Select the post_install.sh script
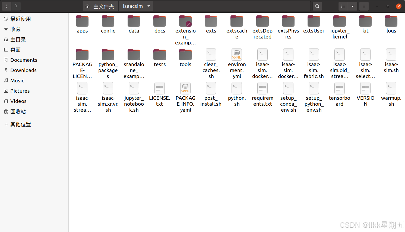This screenshot has width=405, height=232. 211,94
